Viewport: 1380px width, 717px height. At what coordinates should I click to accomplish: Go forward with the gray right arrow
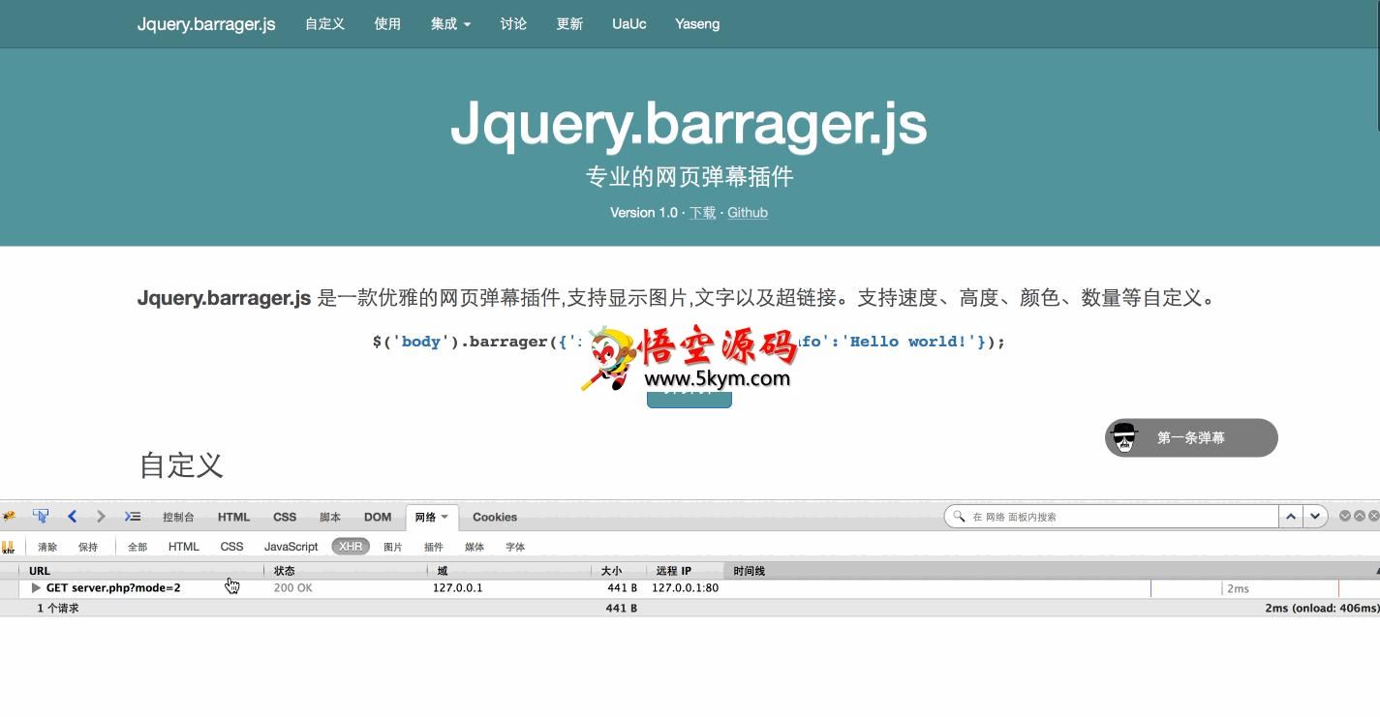[101, 517]
